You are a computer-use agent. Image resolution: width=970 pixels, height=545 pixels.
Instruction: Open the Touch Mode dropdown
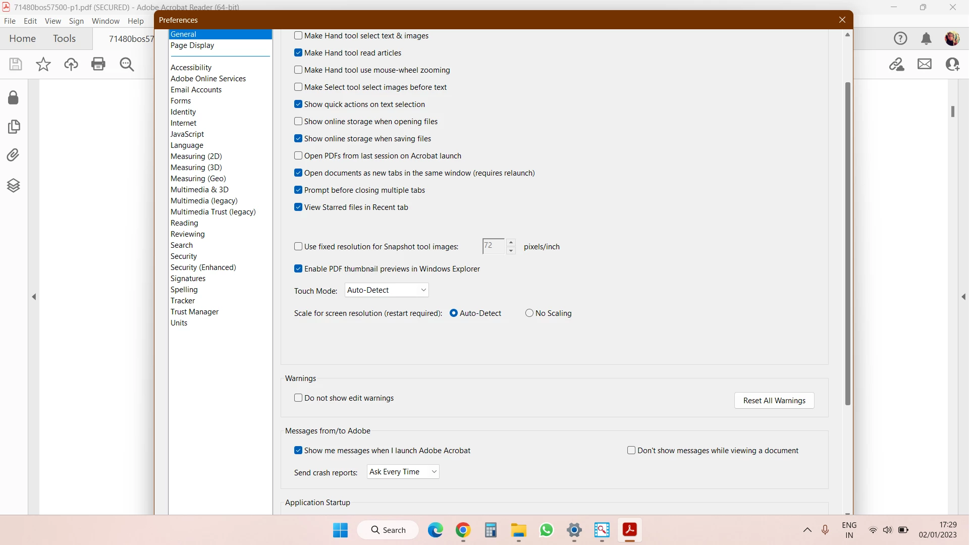(387, 290)
